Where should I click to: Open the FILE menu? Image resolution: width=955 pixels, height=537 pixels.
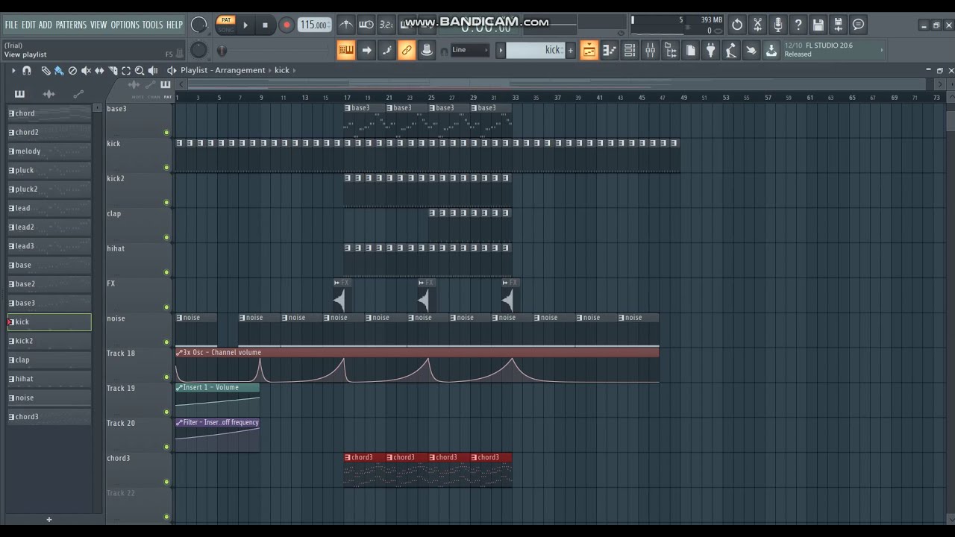[11, 25]
